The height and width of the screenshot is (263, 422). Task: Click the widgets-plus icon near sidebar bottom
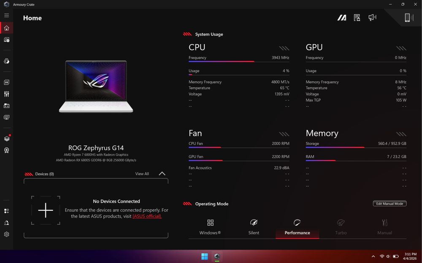point(7,211)
